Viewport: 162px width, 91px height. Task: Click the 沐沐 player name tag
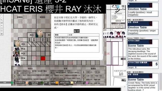(x=79, y=83)
